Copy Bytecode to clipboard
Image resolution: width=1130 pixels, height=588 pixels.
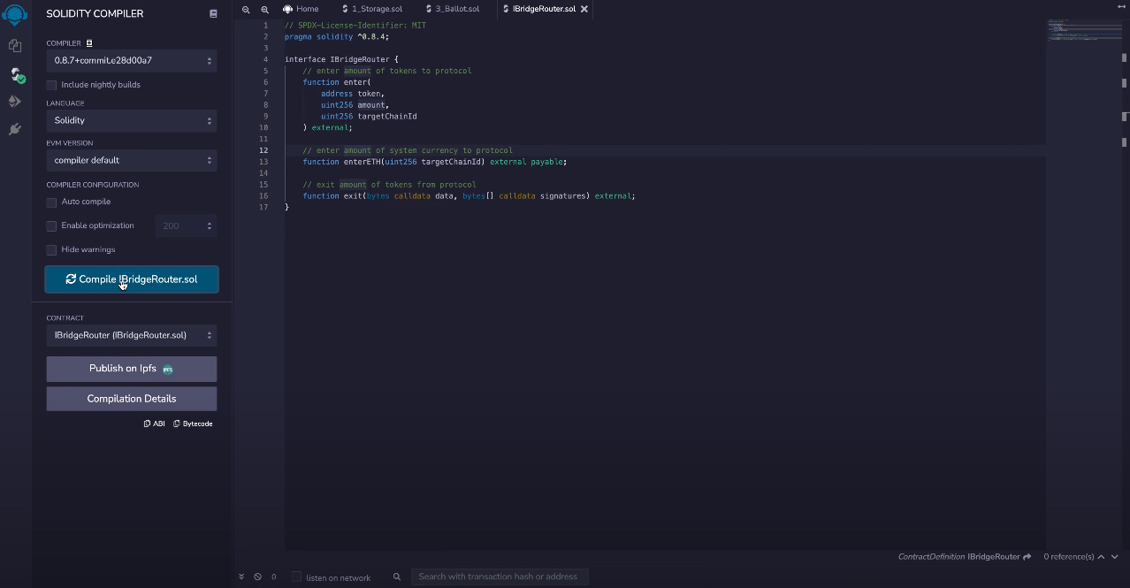(193, 424)
